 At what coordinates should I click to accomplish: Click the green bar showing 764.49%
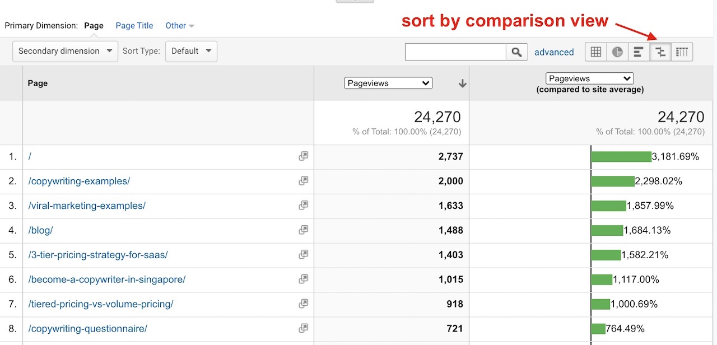[x=598, y=328]
